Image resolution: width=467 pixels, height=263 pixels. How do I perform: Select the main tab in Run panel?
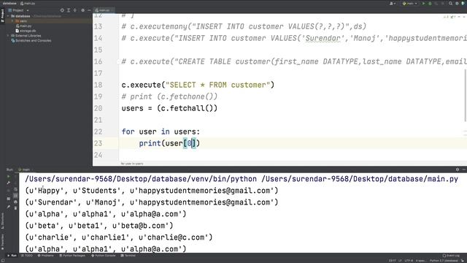(x=24, y=169)
